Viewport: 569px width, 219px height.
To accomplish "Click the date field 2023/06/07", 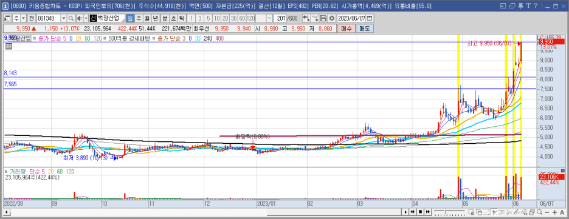I will 351,18.
